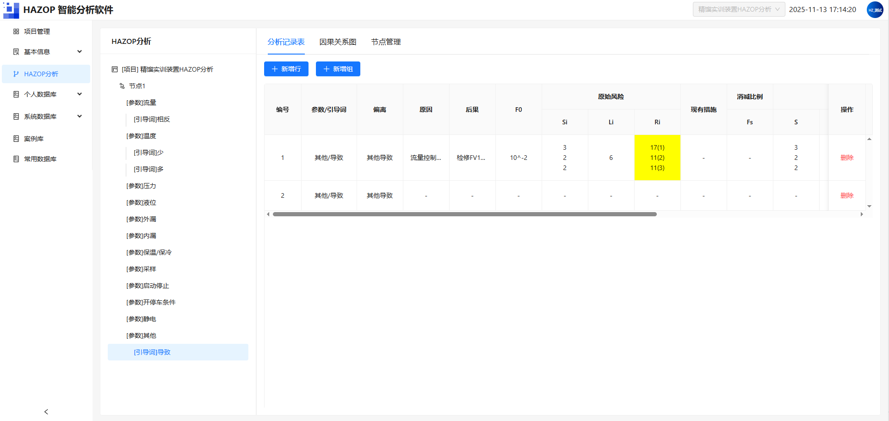Screen dimensions: 889x421
Task: Click the 节点1 node icon
Action: (122, 86)
